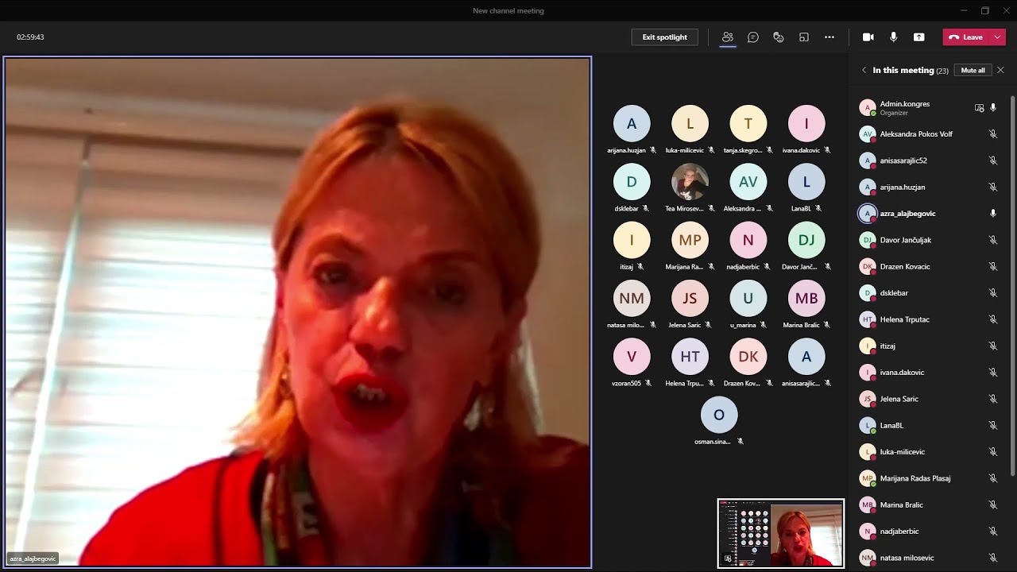Image resolution: width=1017 pixels, height=572 pixels.
Task: Click Tea Mirosevic photo avatar tile
Action: [690, 182]
